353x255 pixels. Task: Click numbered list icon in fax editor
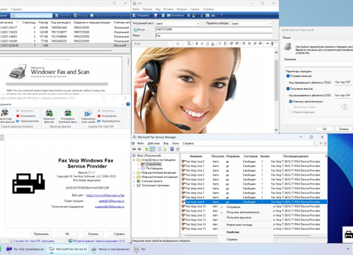[x=220, y=43]
